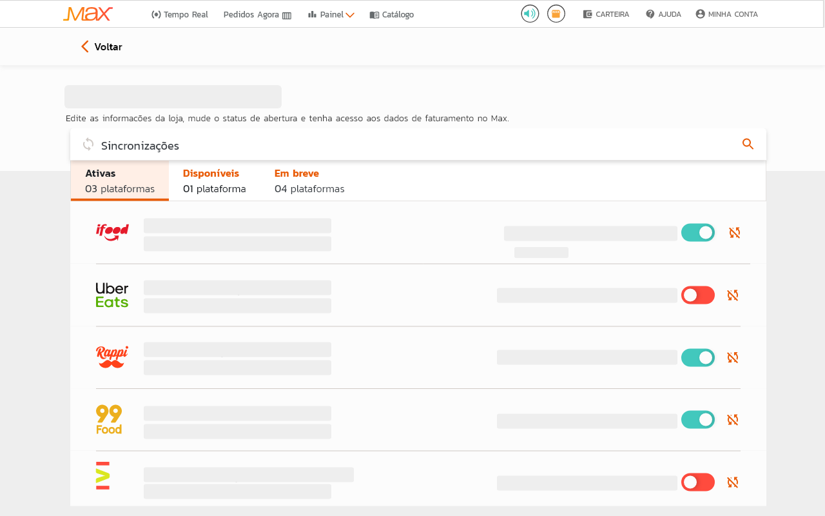Select the Ativas tab
Viewport: 825px width, 516px height.
click(120, 181)
